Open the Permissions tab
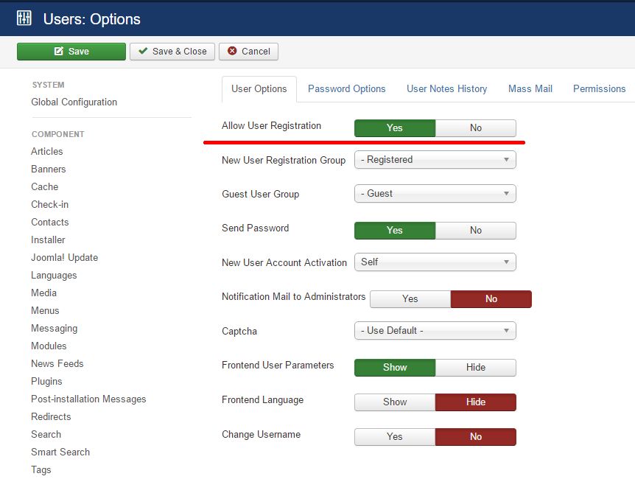The width and height of the screenshot is (635, 479). click(x=599, y=89)
